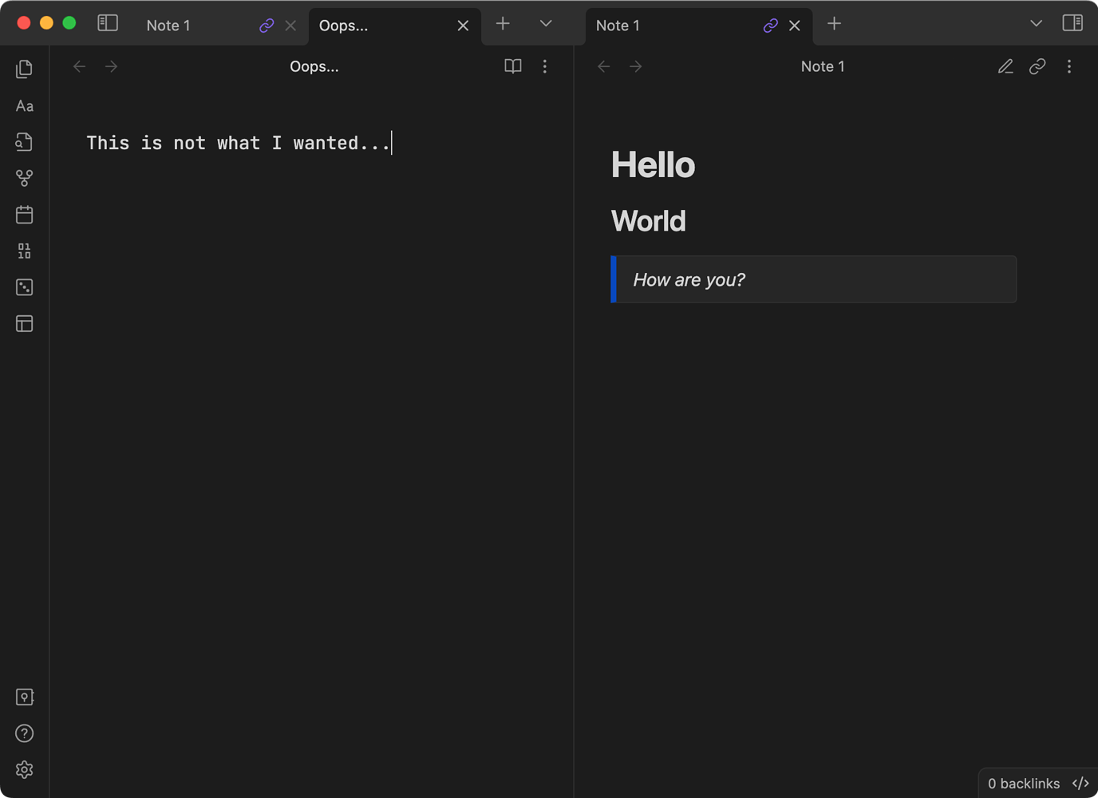Open a random note using the dice icon
1098x798 pixels.
tap(24, 287)
